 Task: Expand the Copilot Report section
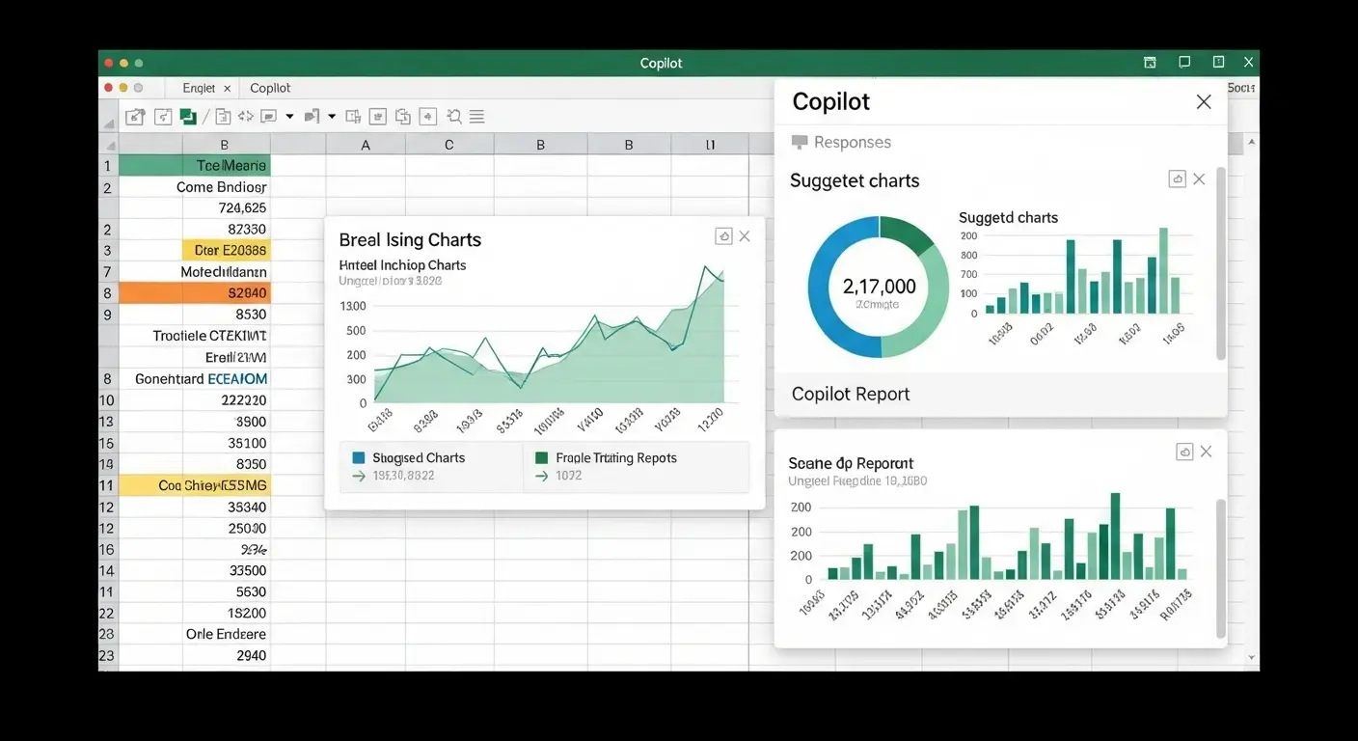(x=1000, y=394)
